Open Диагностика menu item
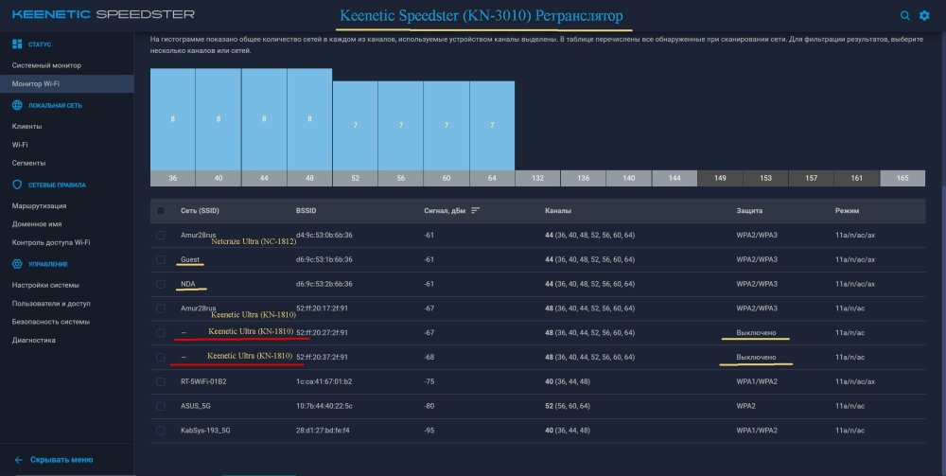This screenshot has width=946, height=476. [34, 341]
